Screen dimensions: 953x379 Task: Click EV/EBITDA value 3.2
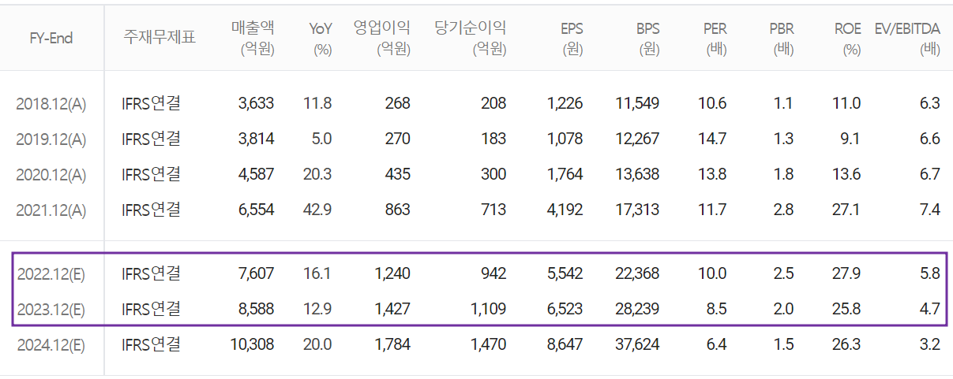pos(930,345)
